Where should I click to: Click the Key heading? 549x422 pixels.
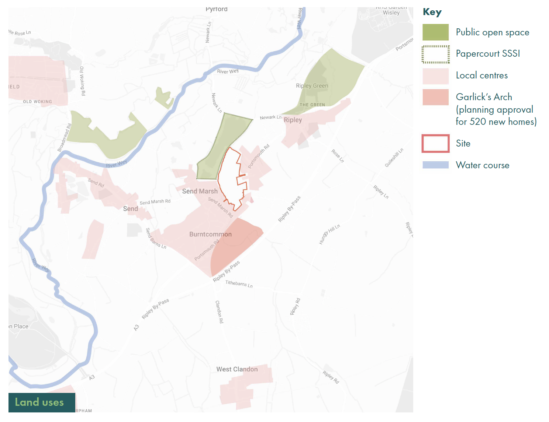(x=432, y=12)
